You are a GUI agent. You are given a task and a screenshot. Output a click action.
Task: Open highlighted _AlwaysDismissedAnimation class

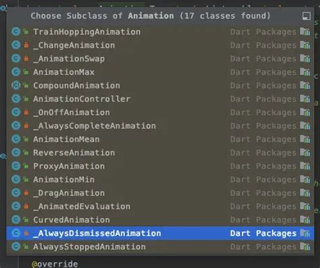(160, 233)
